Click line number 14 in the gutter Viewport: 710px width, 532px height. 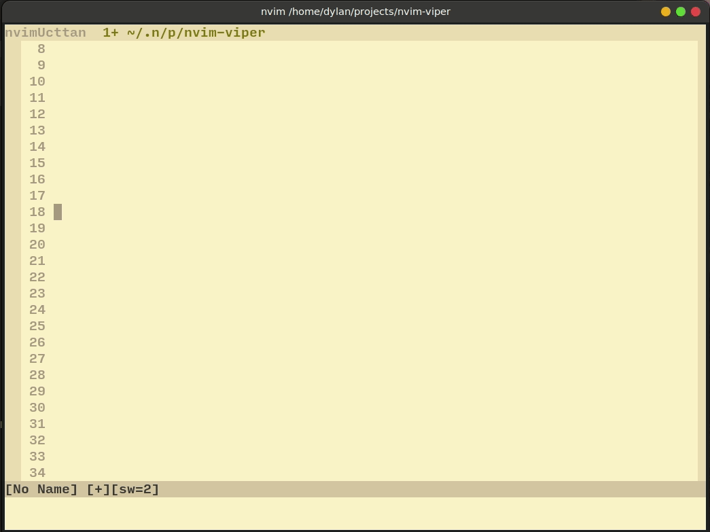(37, 147)
